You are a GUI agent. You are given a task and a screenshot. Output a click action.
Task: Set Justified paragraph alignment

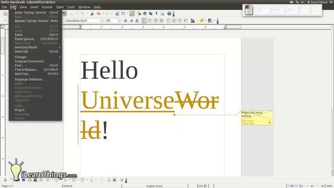161,21
